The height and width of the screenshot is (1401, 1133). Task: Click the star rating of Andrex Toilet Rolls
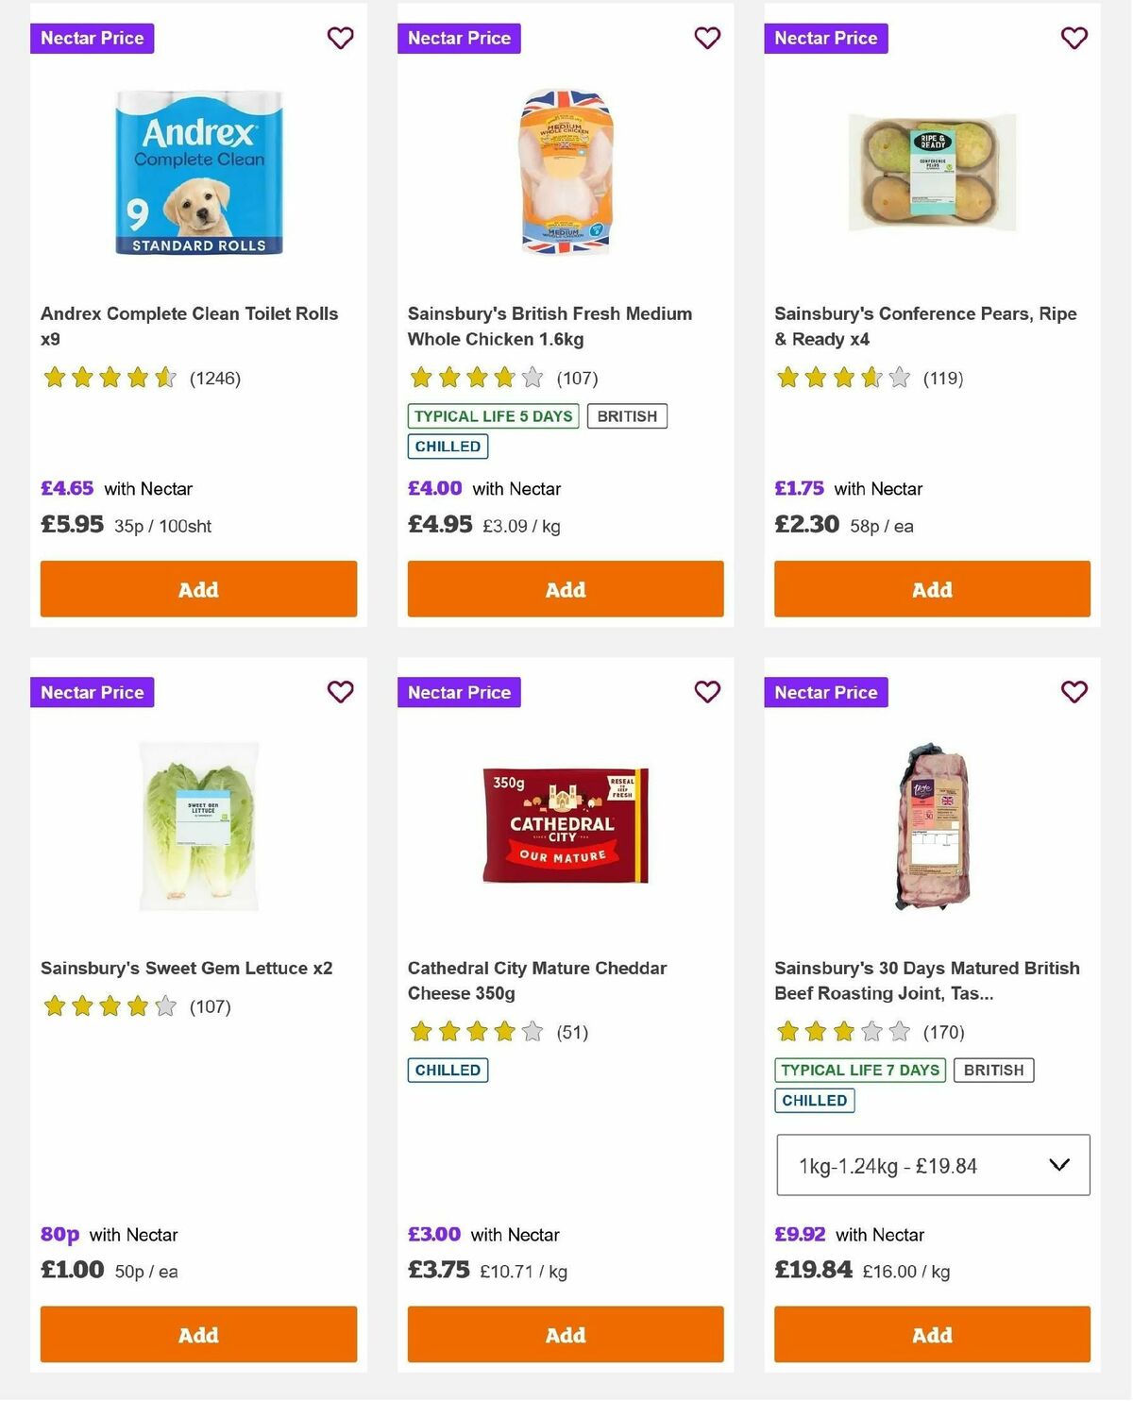107,378
